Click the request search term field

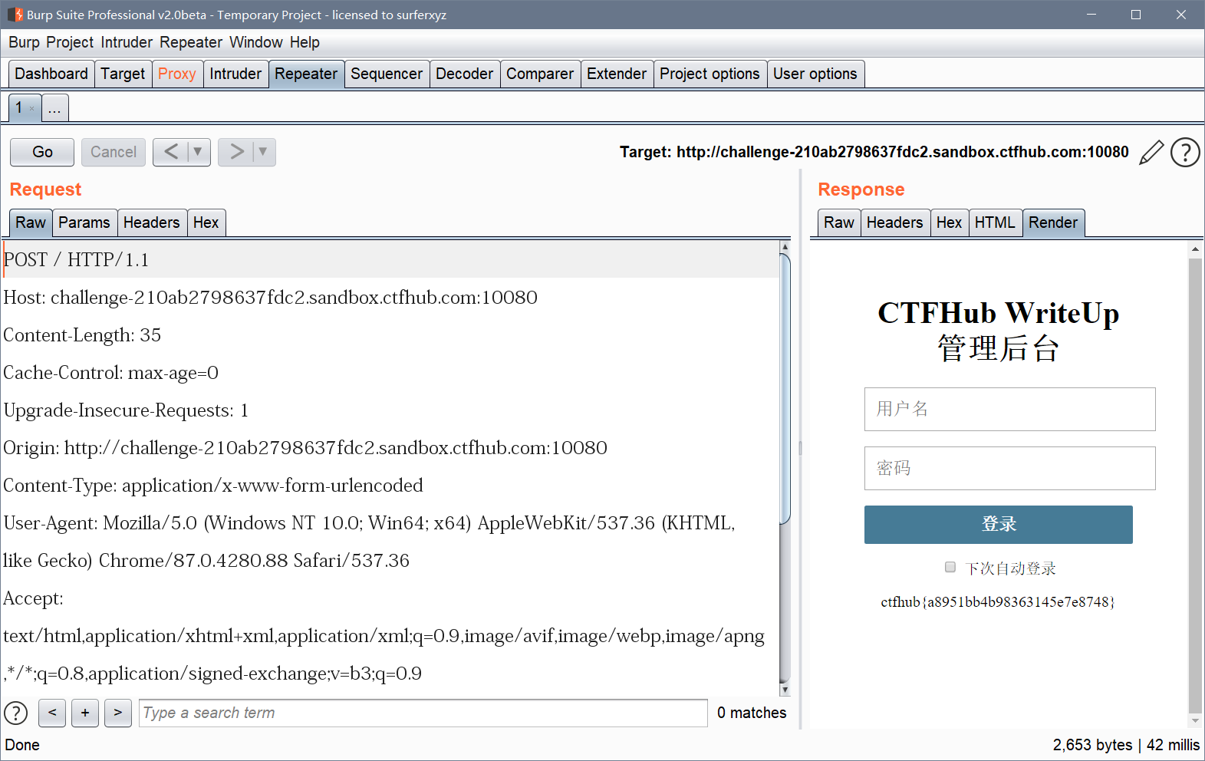(x=423, y=713)
